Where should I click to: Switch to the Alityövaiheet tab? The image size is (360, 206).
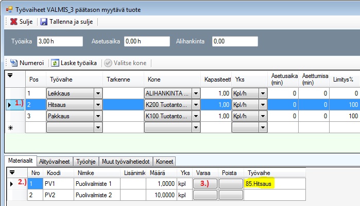click(55, 162)
